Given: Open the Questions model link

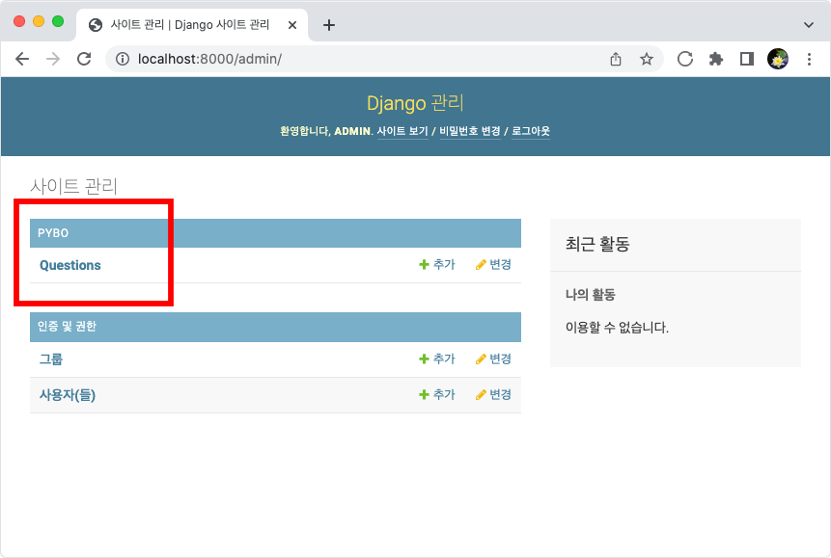Looking at the screenshot, I should [69, 265].
